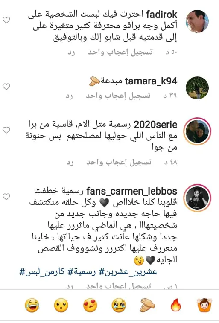The width and height of the screenshot is (219, 323).
Task: Tap the heart beside 2020serie's comment
Action: point(6,130)
